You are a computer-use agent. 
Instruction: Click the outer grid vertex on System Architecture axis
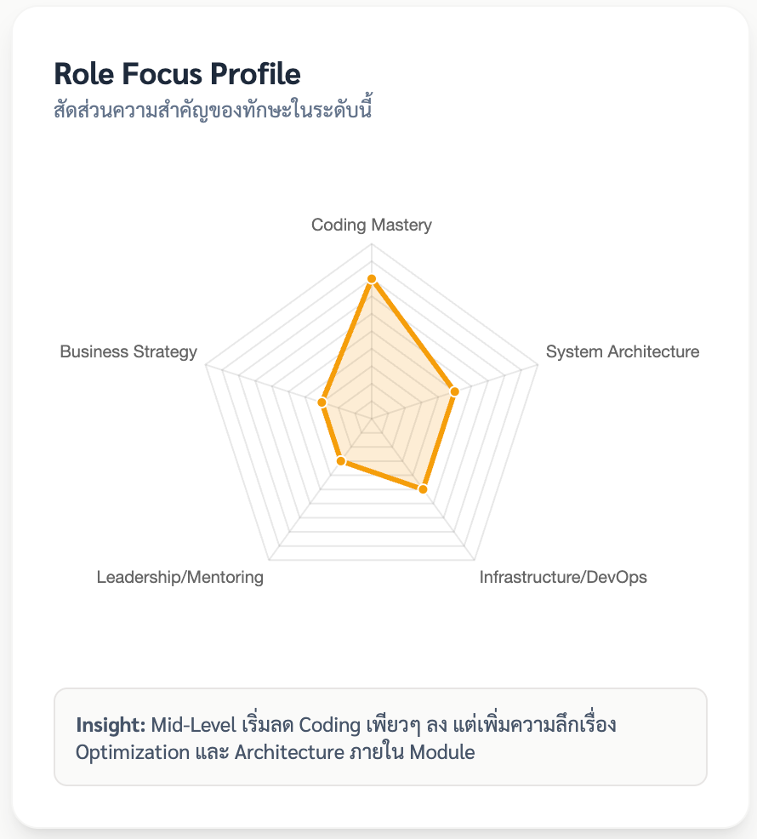[537, 365]
